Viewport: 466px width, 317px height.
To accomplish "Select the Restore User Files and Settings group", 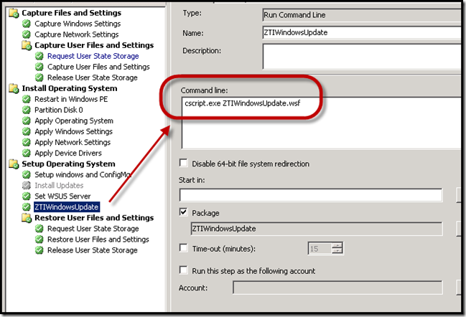I will 94,218.
